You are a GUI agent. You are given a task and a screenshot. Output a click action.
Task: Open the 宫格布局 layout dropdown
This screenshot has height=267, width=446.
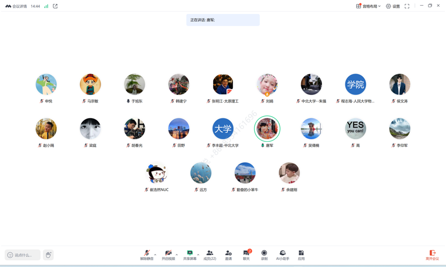[368, 6]
